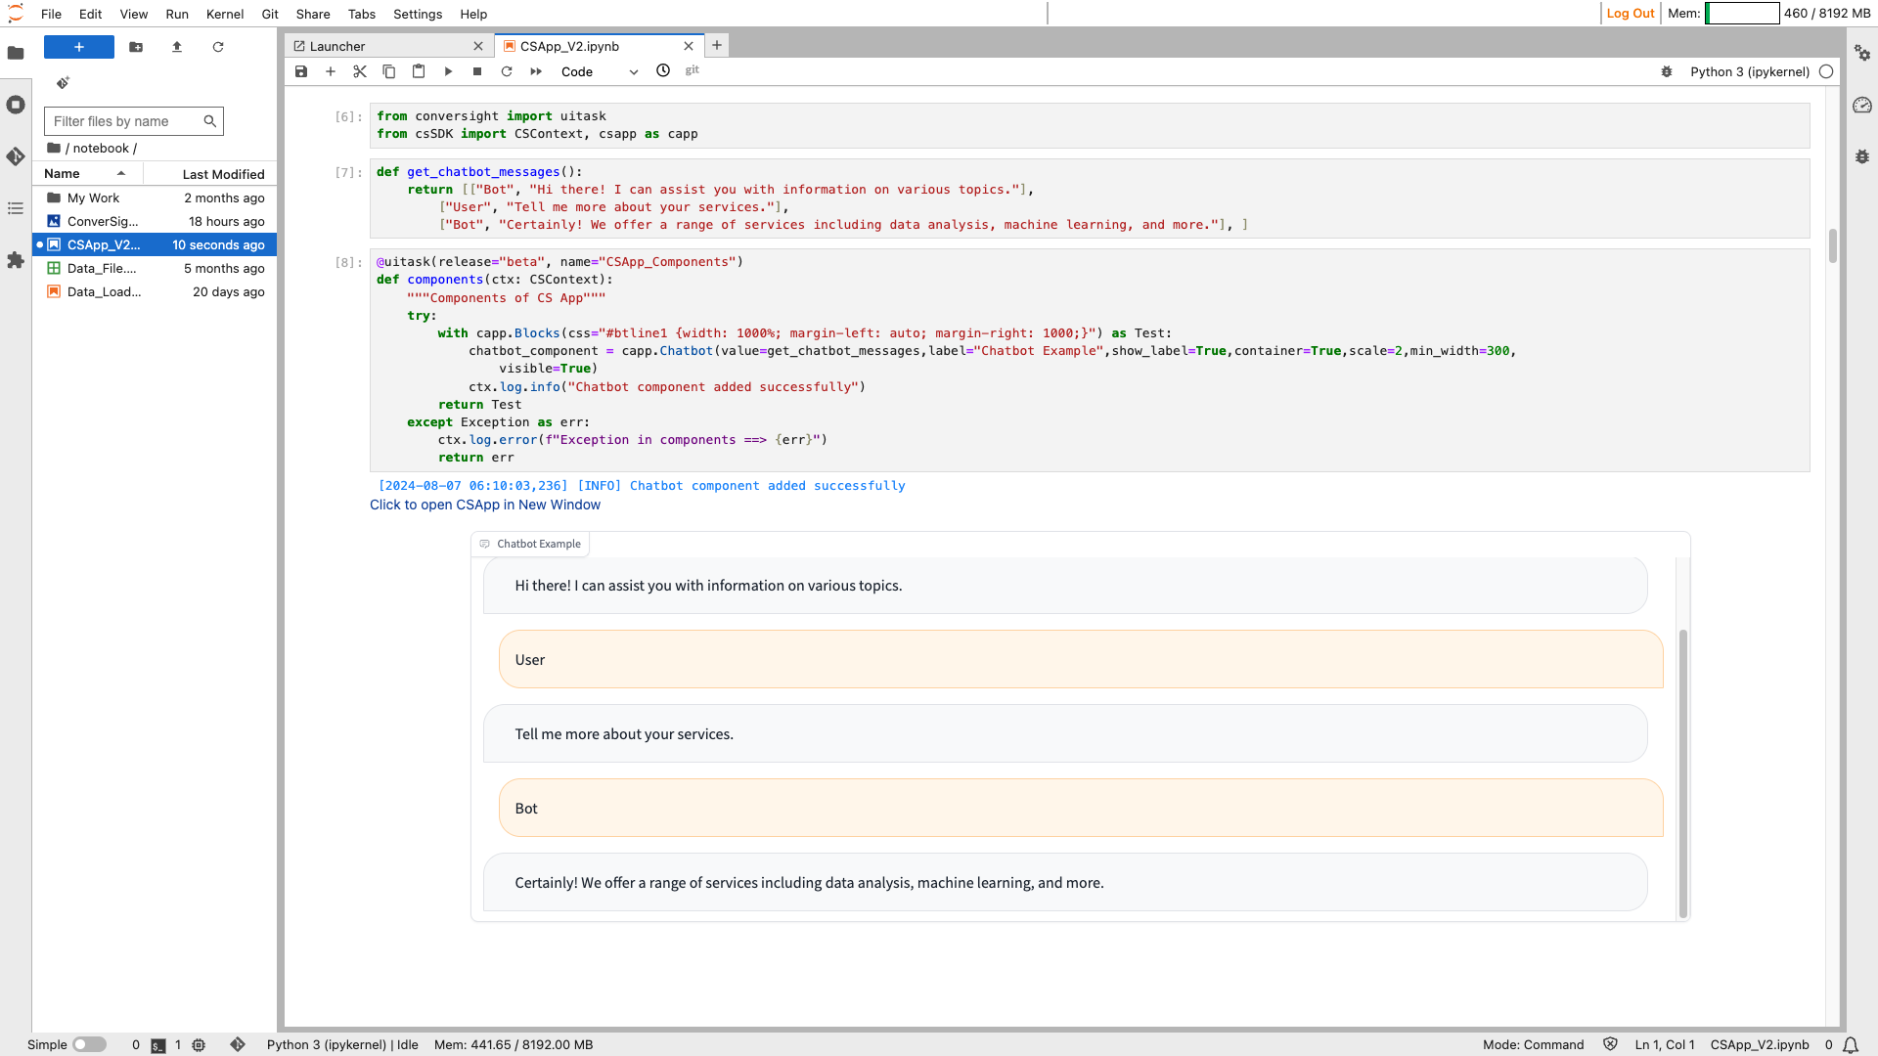Interrupt the kernel with stop icon

pos(477,71)
